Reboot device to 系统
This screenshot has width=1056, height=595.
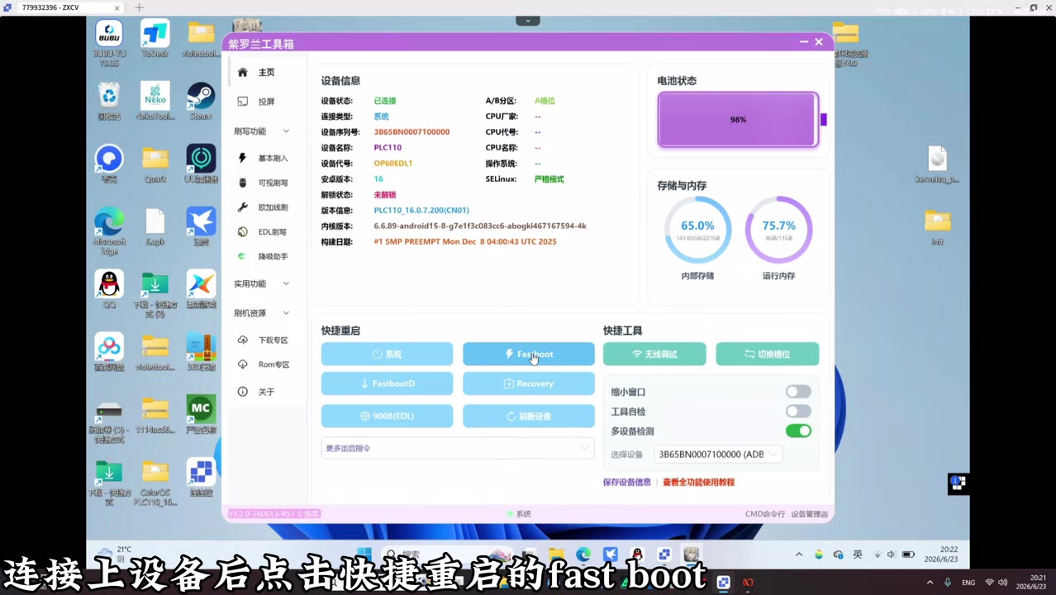(387, 354)
